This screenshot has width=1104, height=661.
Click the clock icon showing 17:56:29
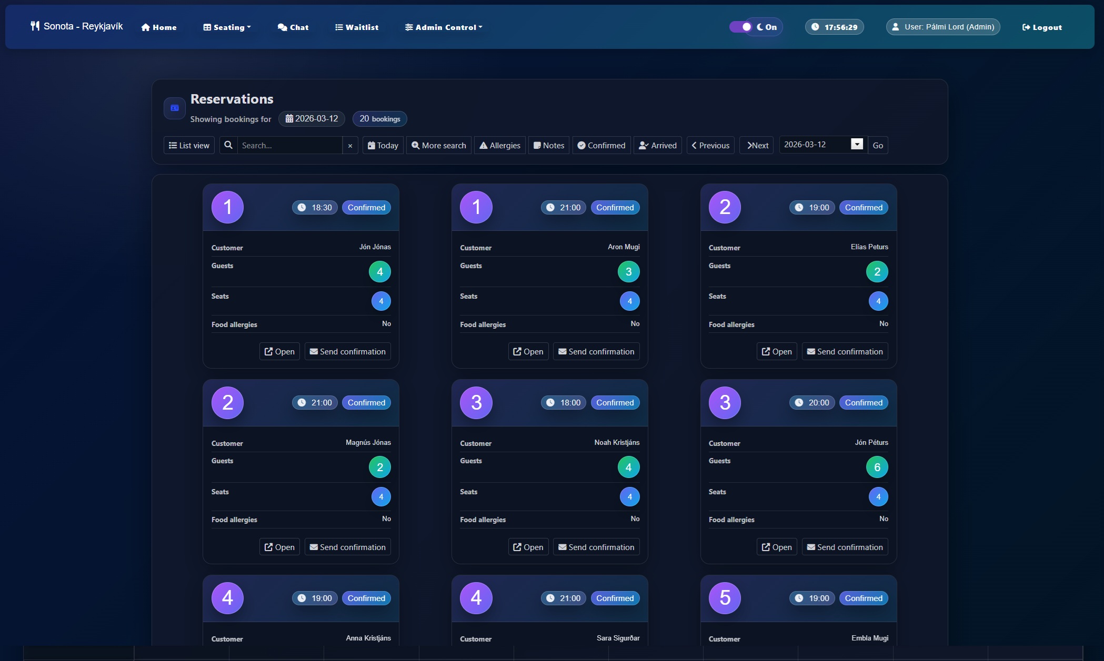(x=815, y=27)
